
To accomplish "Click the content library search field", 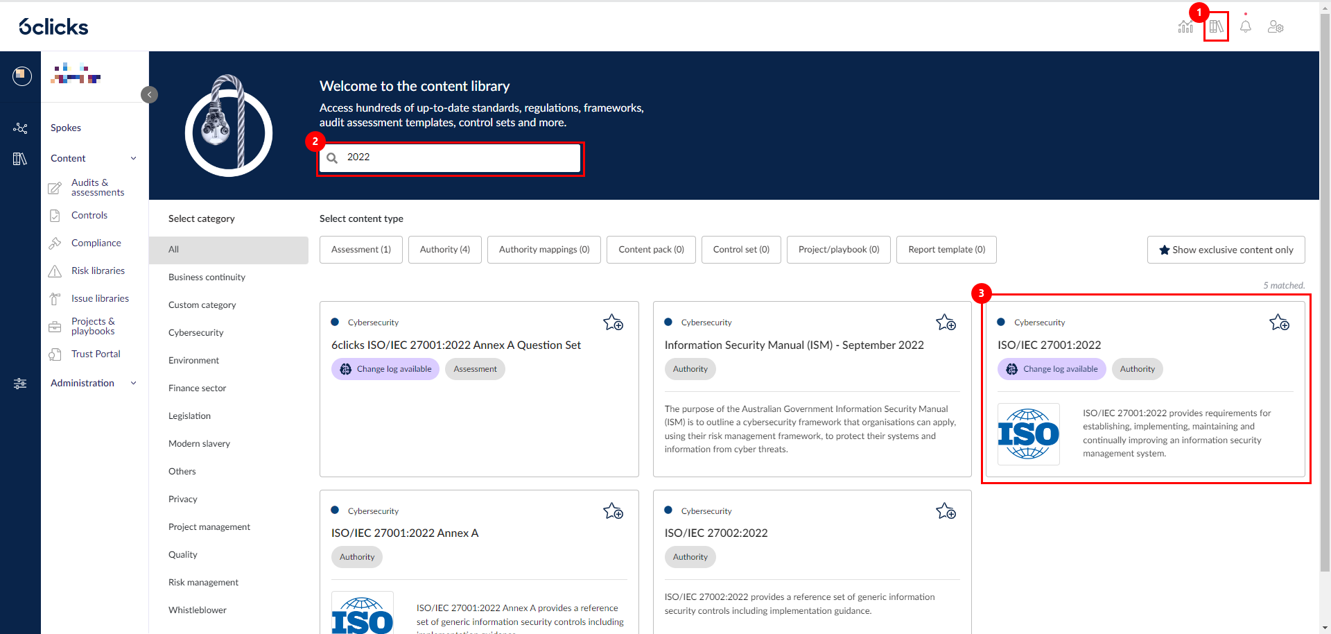I will (x=450, y=158).
